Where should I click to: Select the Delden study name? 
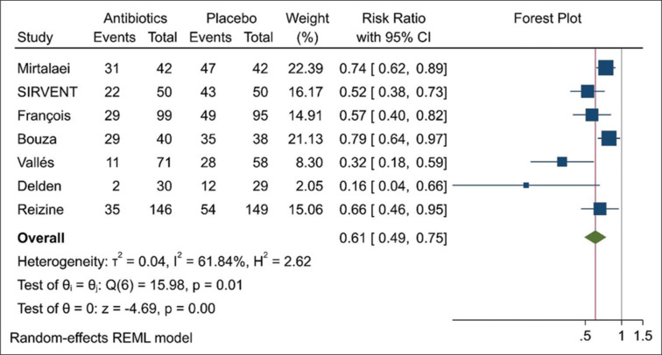pyautogui.click(x=36, y=185)
